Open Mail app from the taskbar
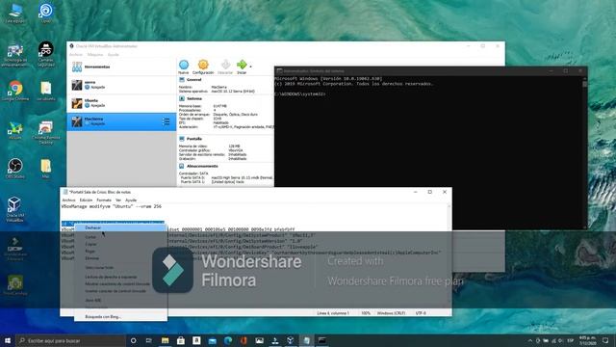The height and width of the screenshot is (347, 616). (x=212, y=340)
